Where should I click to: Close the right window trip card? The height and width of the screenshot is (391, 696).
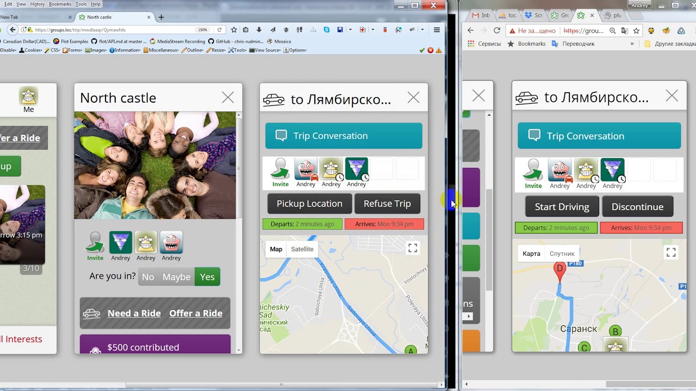point(672,96)
